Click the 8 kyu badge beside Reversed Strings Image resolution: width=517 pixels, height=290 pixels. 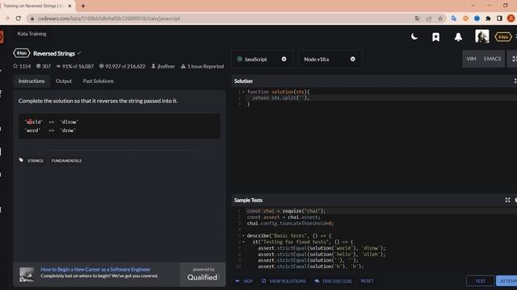click(x=22, y=53)
